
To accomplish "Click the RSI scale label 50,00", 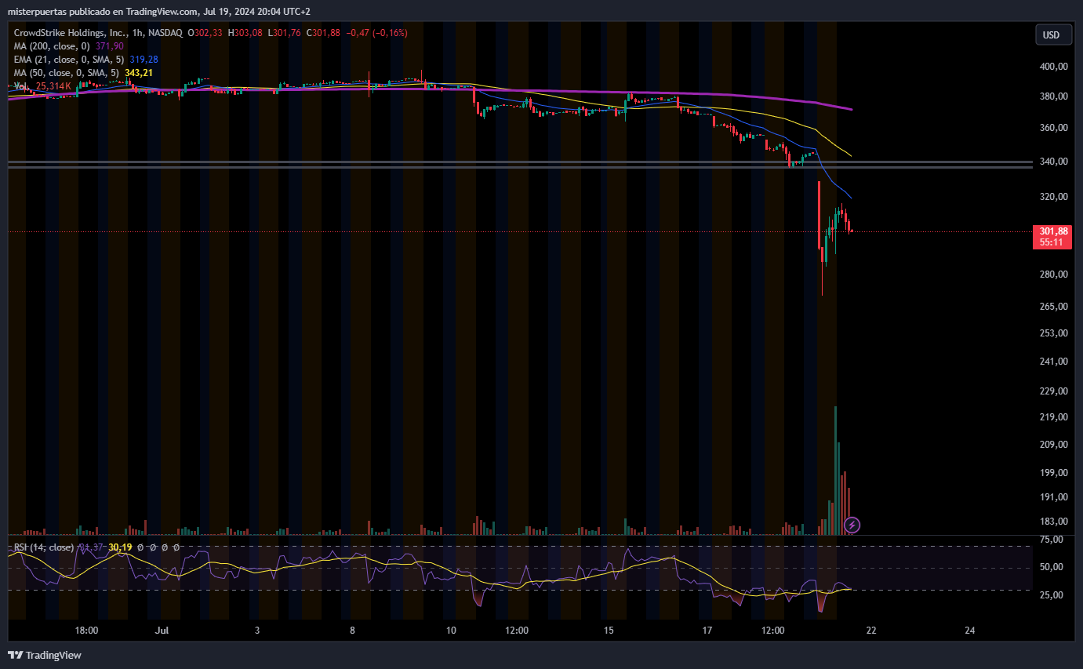I will click(x=1052, y=567).
